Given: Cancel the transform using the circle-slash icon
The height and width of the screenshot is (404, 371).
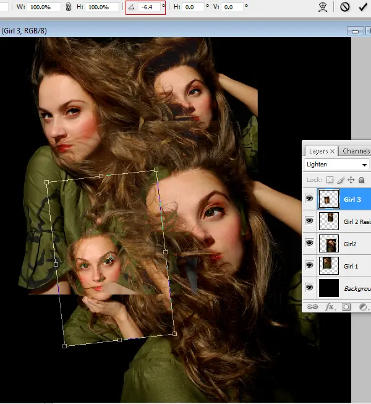Looking at the screenshot, I should pos(345,7).
